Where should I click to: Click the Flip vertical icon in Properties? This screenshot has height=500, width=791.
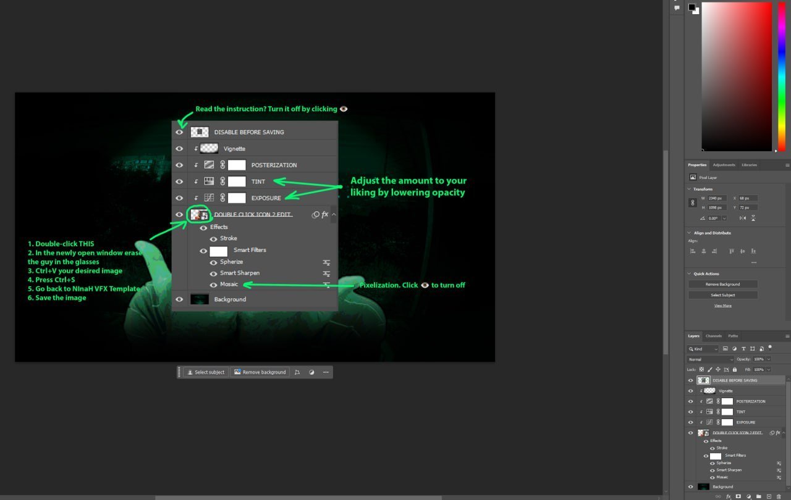[x=753, y=218]
